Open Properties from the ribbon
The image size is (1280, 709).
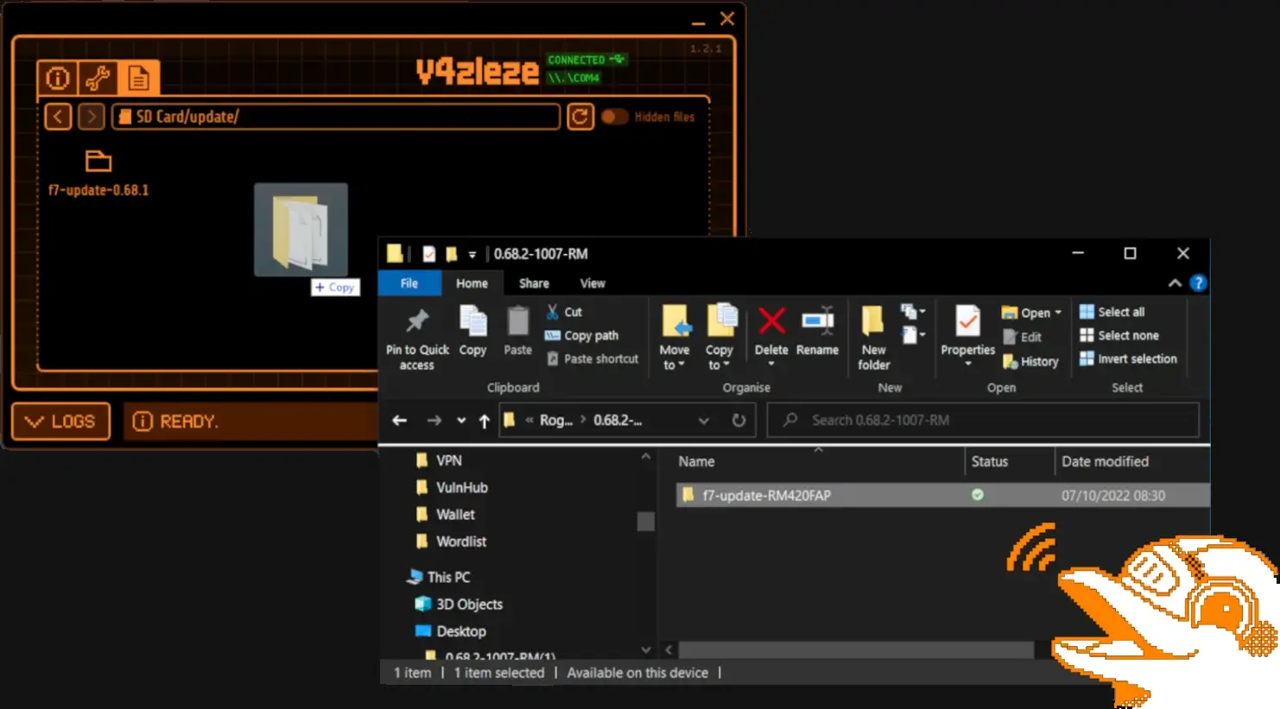pyautogui.click(x=967, y=331)
